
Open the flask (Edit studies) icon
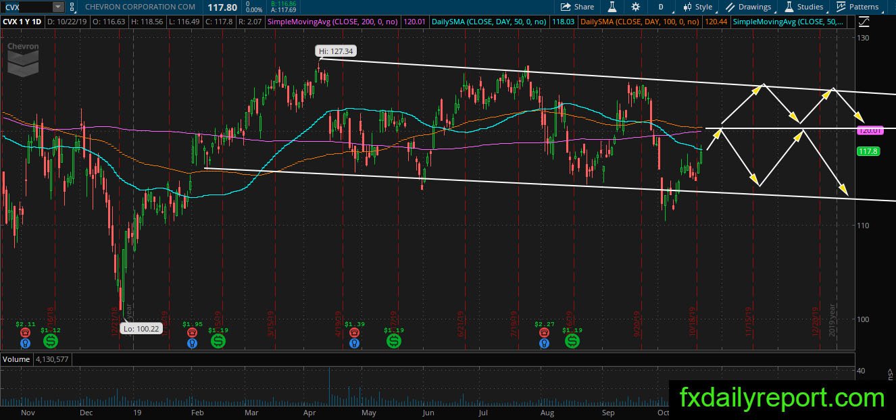click(612, 7)
